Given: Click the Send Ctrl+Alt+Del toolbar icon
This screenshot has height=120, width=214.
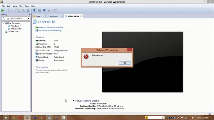Looking at the screenshot, I should coord(12,10).
